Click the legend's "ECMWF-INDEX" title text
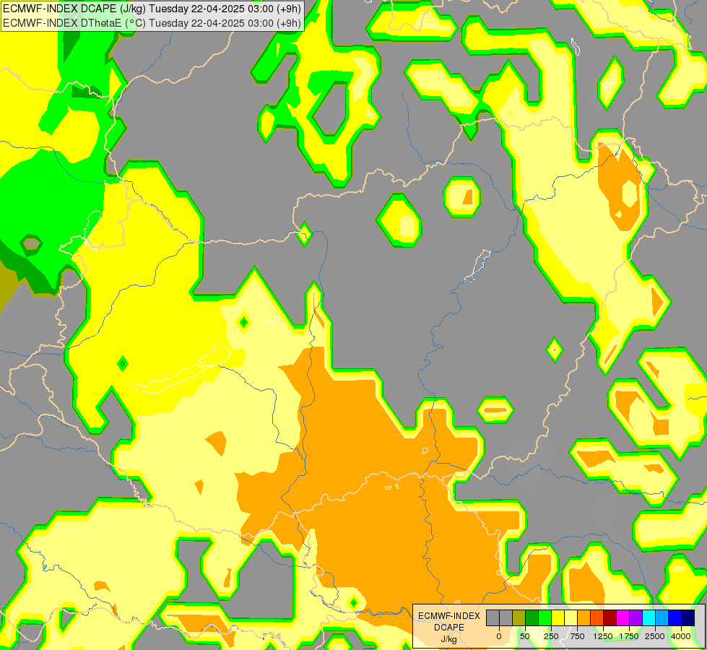Image resolution: width=707 pixels, height=650 pixels. 449,616
